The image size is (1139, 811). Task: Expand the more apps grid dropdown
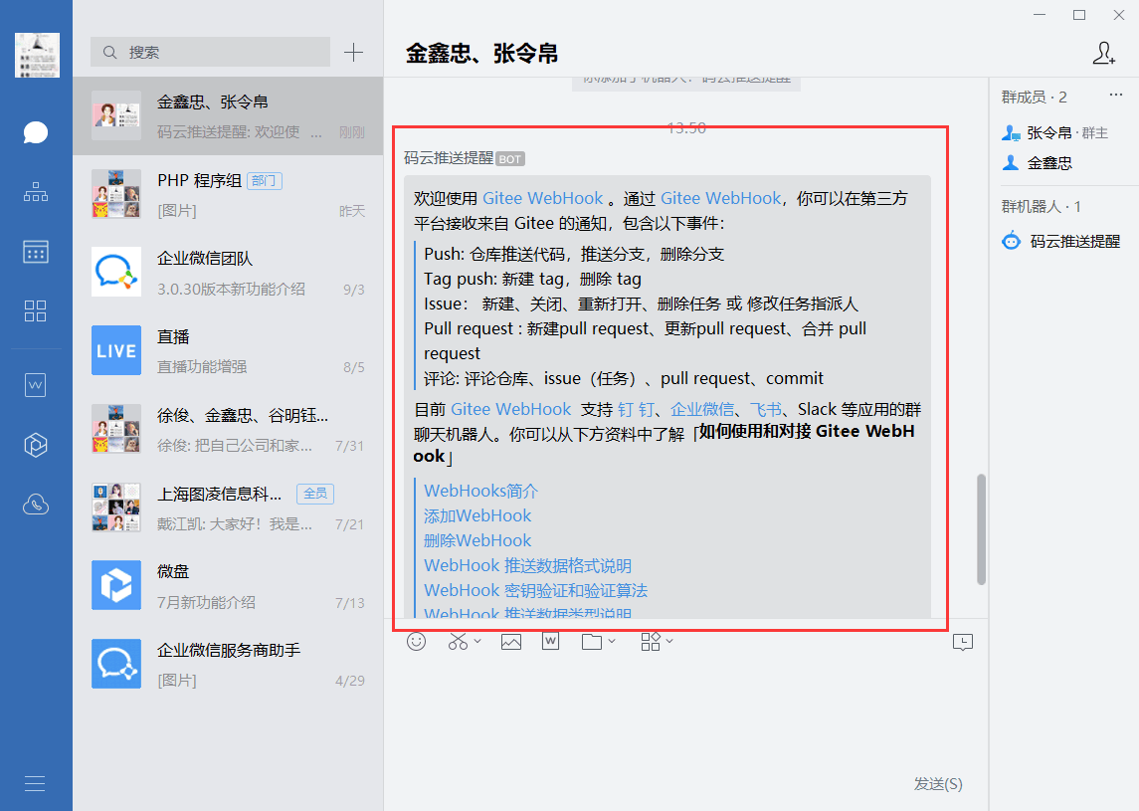tap(668, 642)
